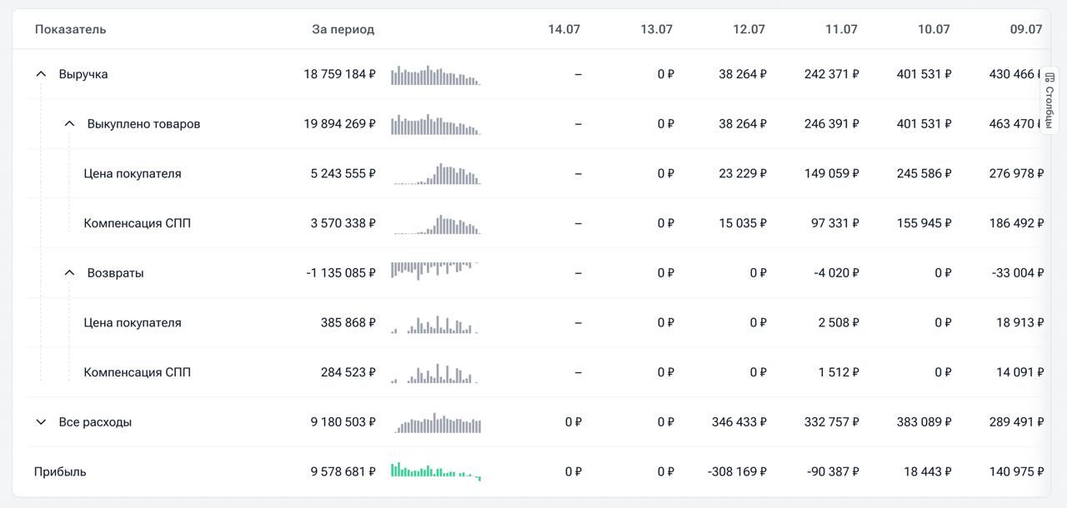This screenshot has width=1067, height=508.
Task: Click Прибыль value -308 169 ₽
Action: [737, 472]
